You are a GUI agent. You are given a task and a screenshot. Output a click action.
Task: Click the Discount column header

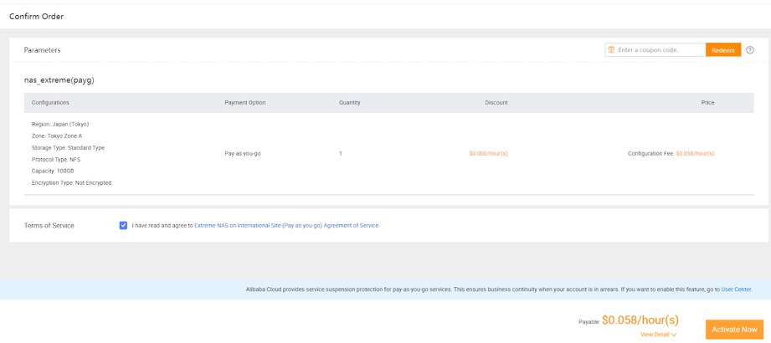(496, 103)
